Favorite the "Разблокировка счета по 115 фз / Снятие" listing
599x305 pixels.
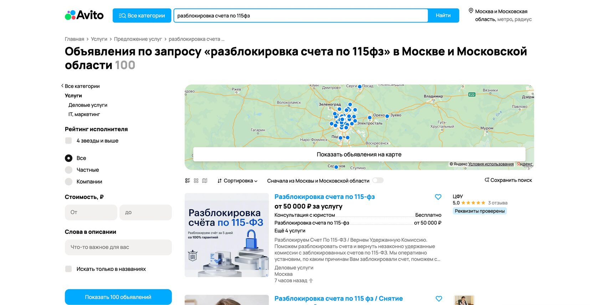point(439,299)
